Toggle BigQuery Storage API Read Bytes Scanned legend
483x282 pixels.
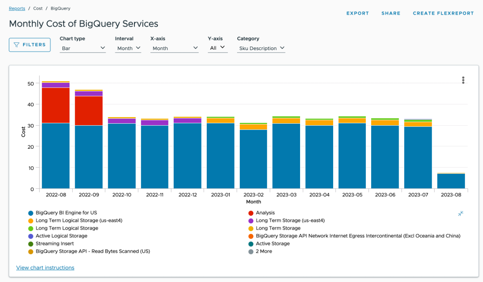coord(89,251)
